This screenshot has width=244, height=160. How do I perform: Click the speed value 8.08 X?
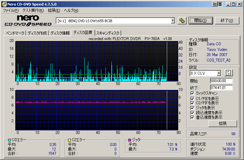[230, 153]
